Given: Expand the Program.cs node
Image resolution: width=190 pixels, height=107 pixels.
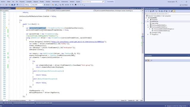Looking at the screenshot, I should 148,34.
